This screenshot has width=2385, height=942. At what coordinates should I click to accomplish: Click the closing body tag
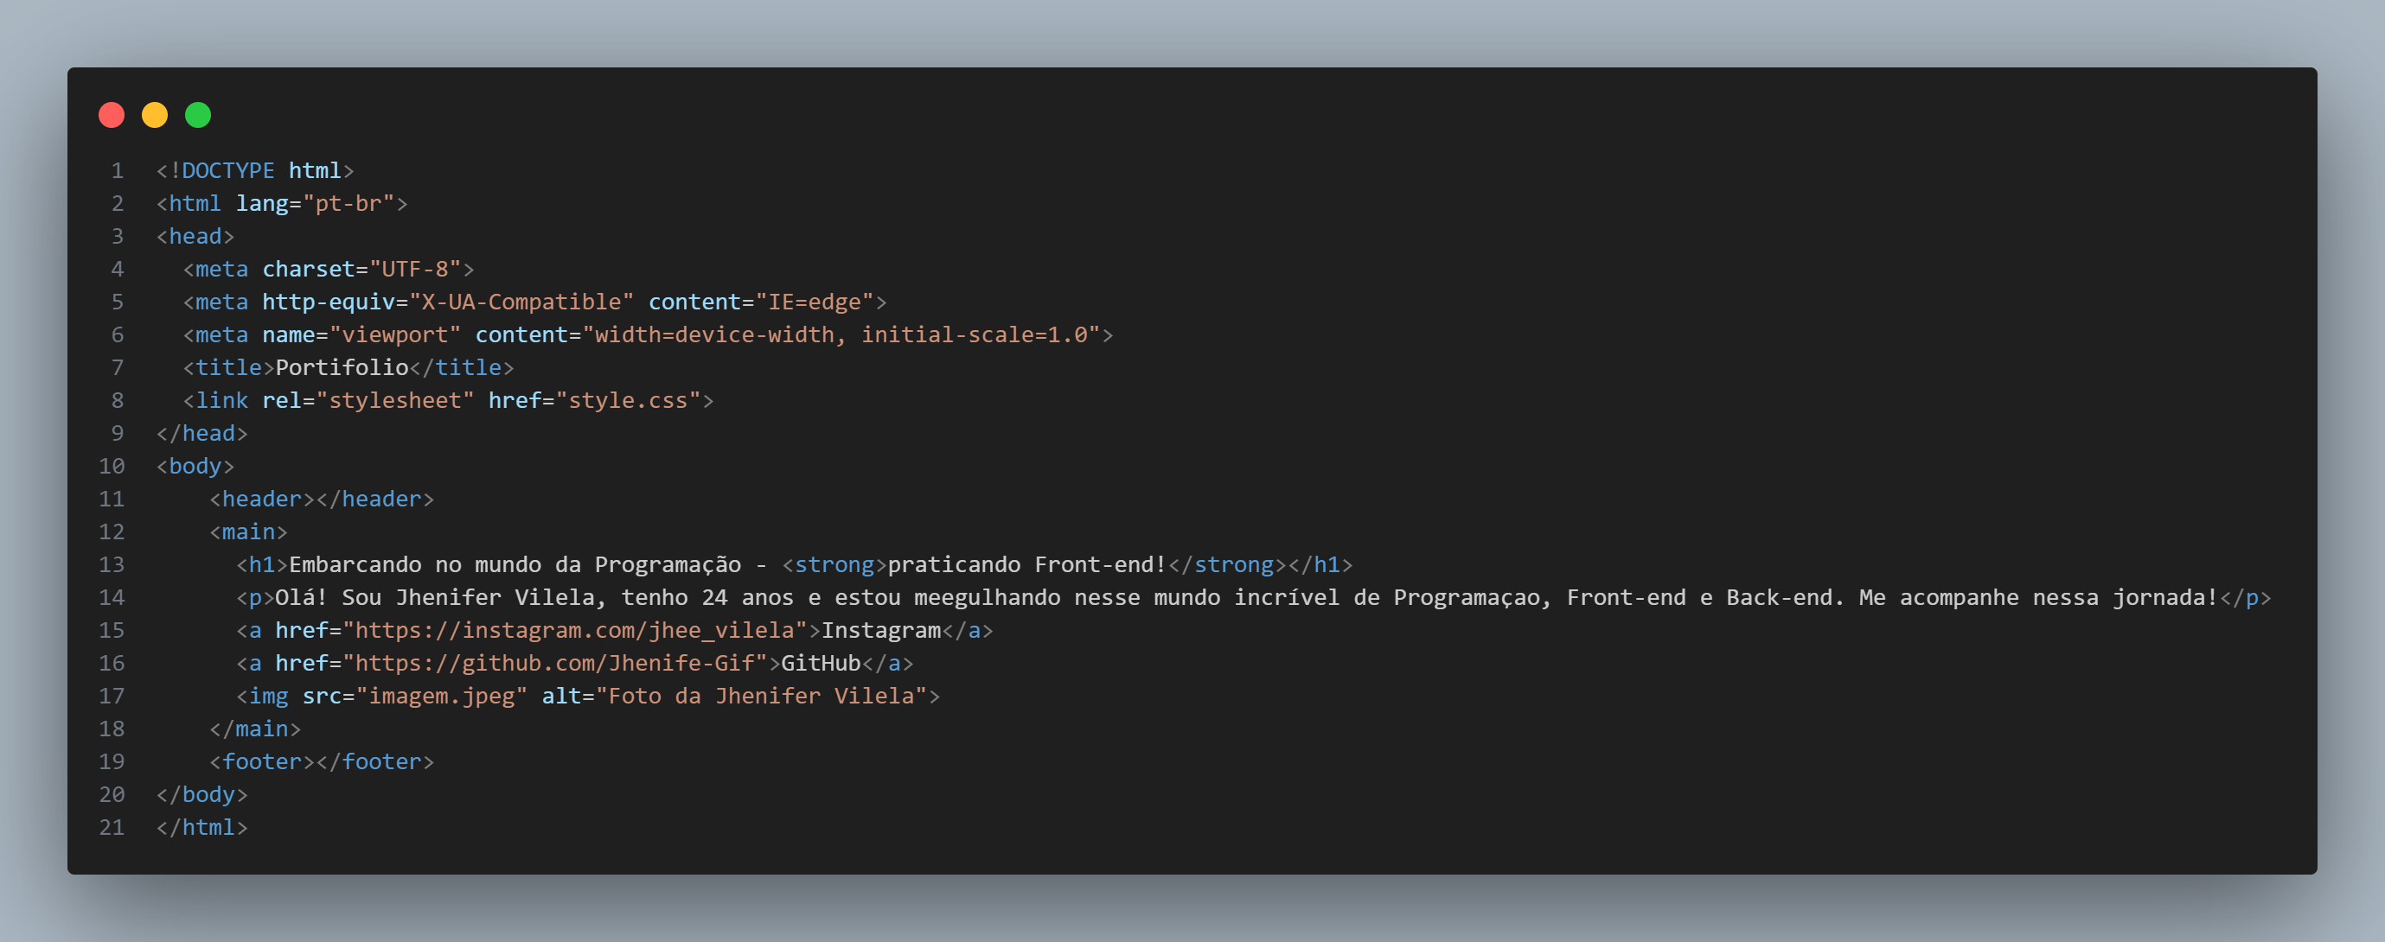[x=201, y=795]
